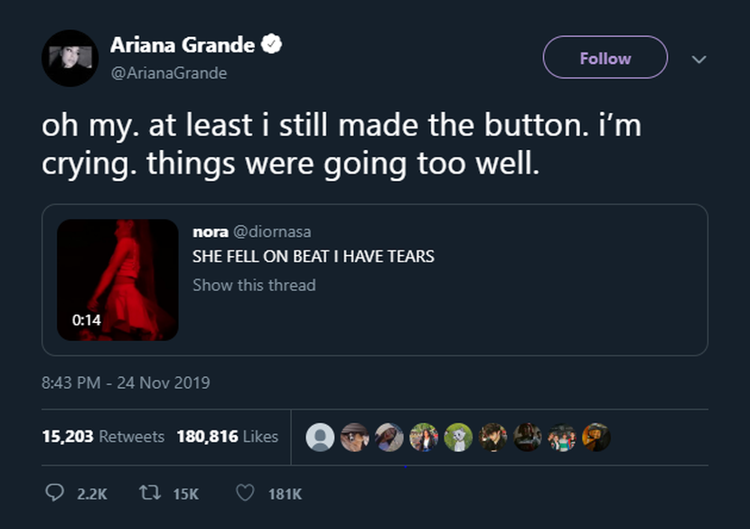Open Ariana Grande's profile picture
This screenshot has width=750, height=529.
pos(70,58)
